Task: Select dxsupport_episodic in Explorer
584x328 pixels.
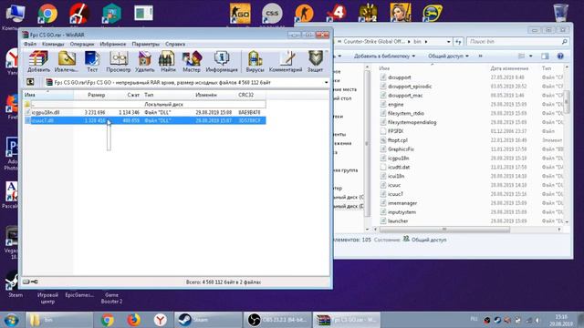Action: (x=410, y=87)
